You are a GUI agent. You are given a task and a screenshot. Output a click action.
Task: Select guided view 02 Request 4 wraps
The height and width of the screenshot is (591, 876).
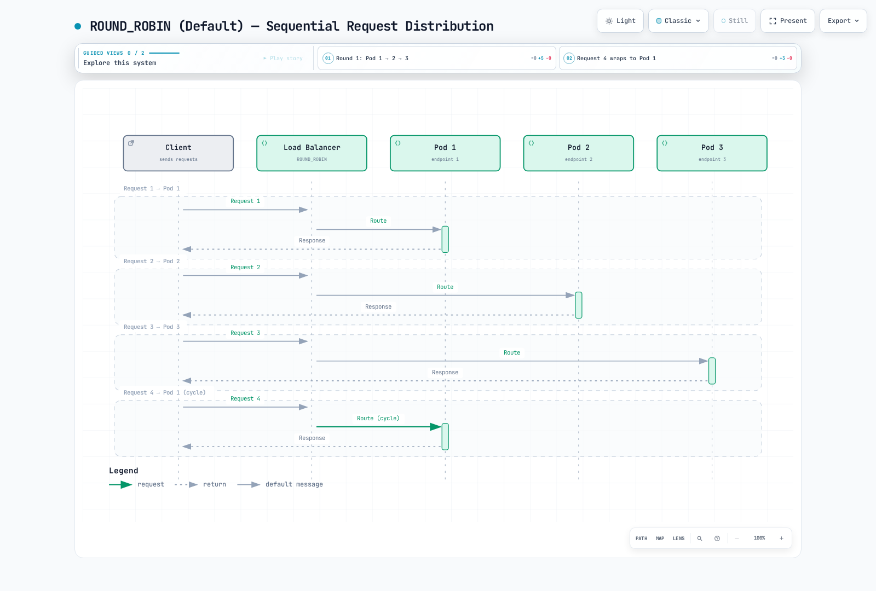[678, 58]
